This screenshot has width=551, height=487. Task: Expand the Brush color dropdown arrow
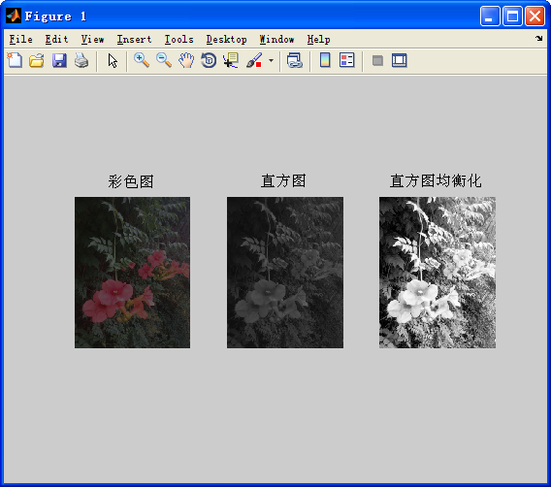(271, 60)
